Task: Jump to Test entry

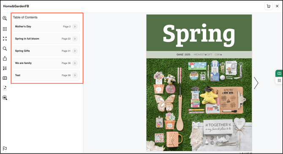Action: tap(46, 75)
